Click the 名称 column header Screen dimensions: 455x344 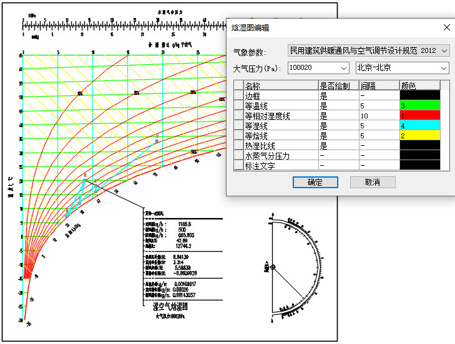point(281,86)
